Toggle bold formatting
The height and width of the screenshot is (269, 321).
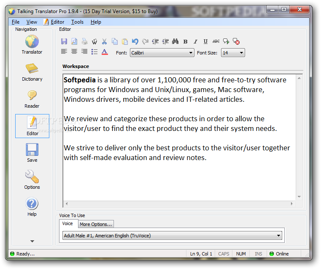[186, 41]
